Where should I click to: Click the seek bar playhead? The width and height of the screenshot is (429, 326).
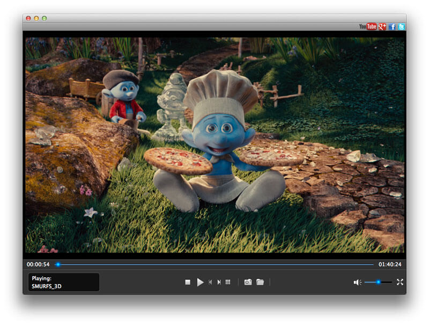(x=58, y=264)
